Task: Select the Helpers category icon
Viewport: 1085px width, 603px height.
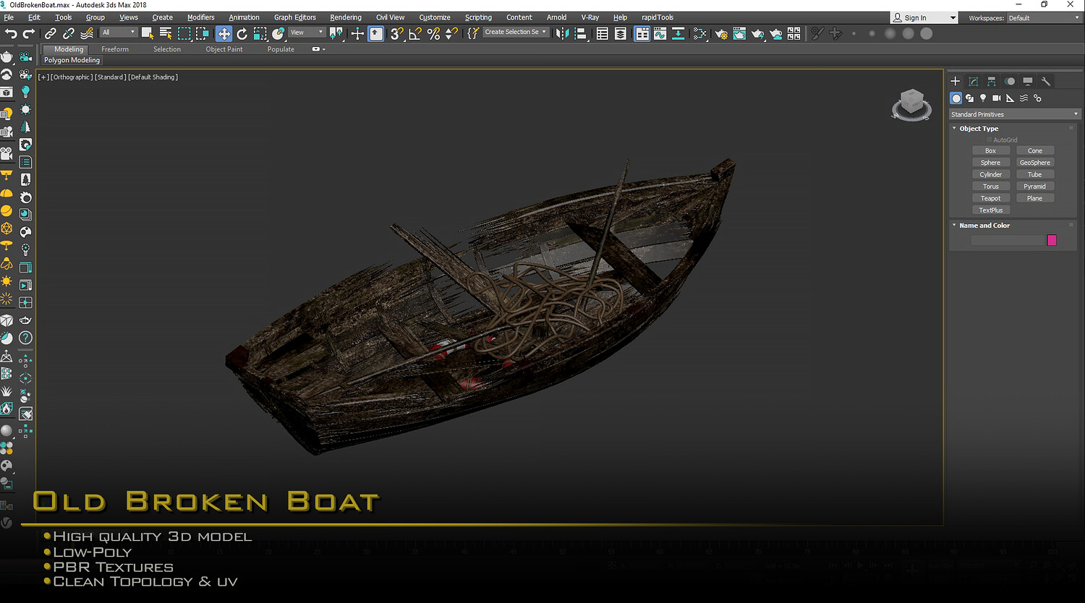Action: tap(1010, 98)
